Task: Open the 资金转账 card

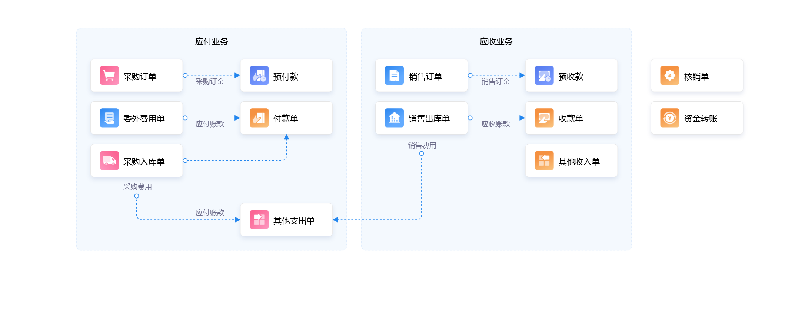Action: point(697,118)
